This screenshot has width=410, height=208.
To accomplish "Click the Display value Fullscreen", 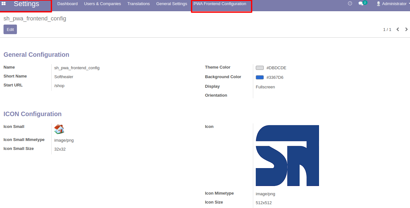I will pyautogui.click(x=265, y=87).
